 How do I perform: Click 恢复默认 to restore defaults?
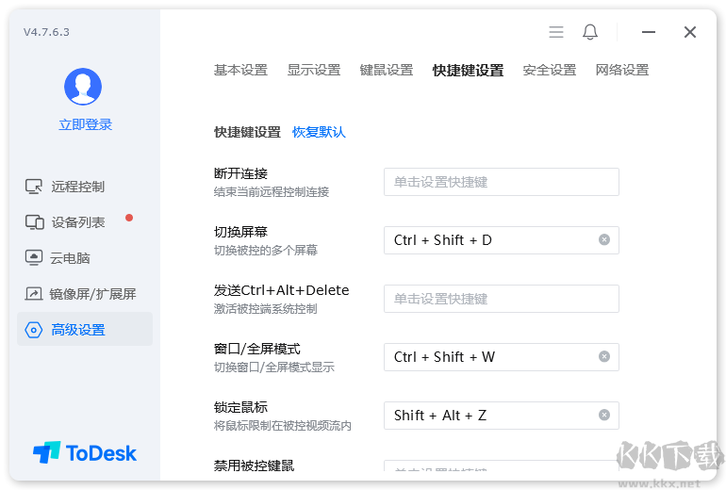click(x=319, y=132)
